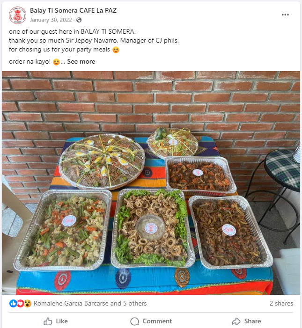
Task: Open the three-dot post options menu
Action: coord(285,15)
